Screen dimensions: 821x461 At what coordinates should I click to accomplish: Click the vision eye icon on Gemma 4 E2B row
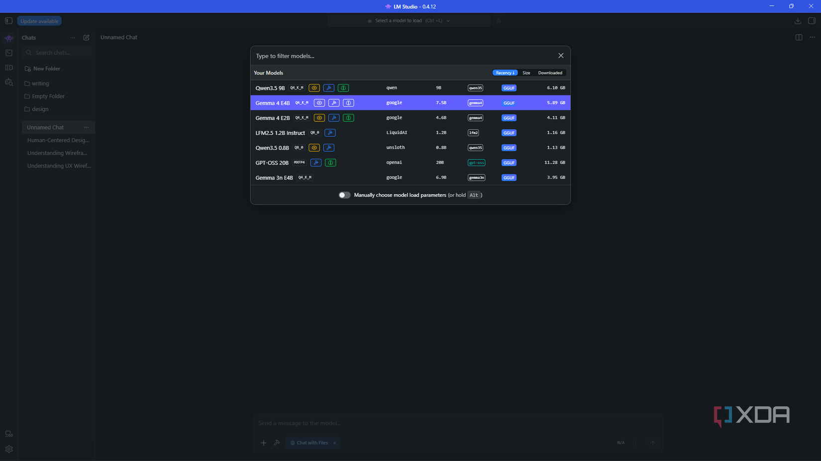tap(319, 118)
